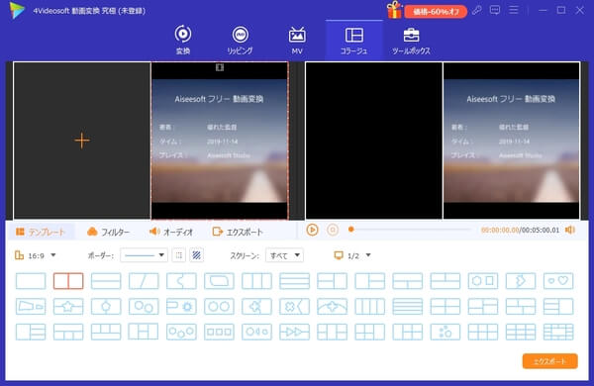Click the preview progress slider
This screenshot has width=594, height=386.
coord(409,230)
